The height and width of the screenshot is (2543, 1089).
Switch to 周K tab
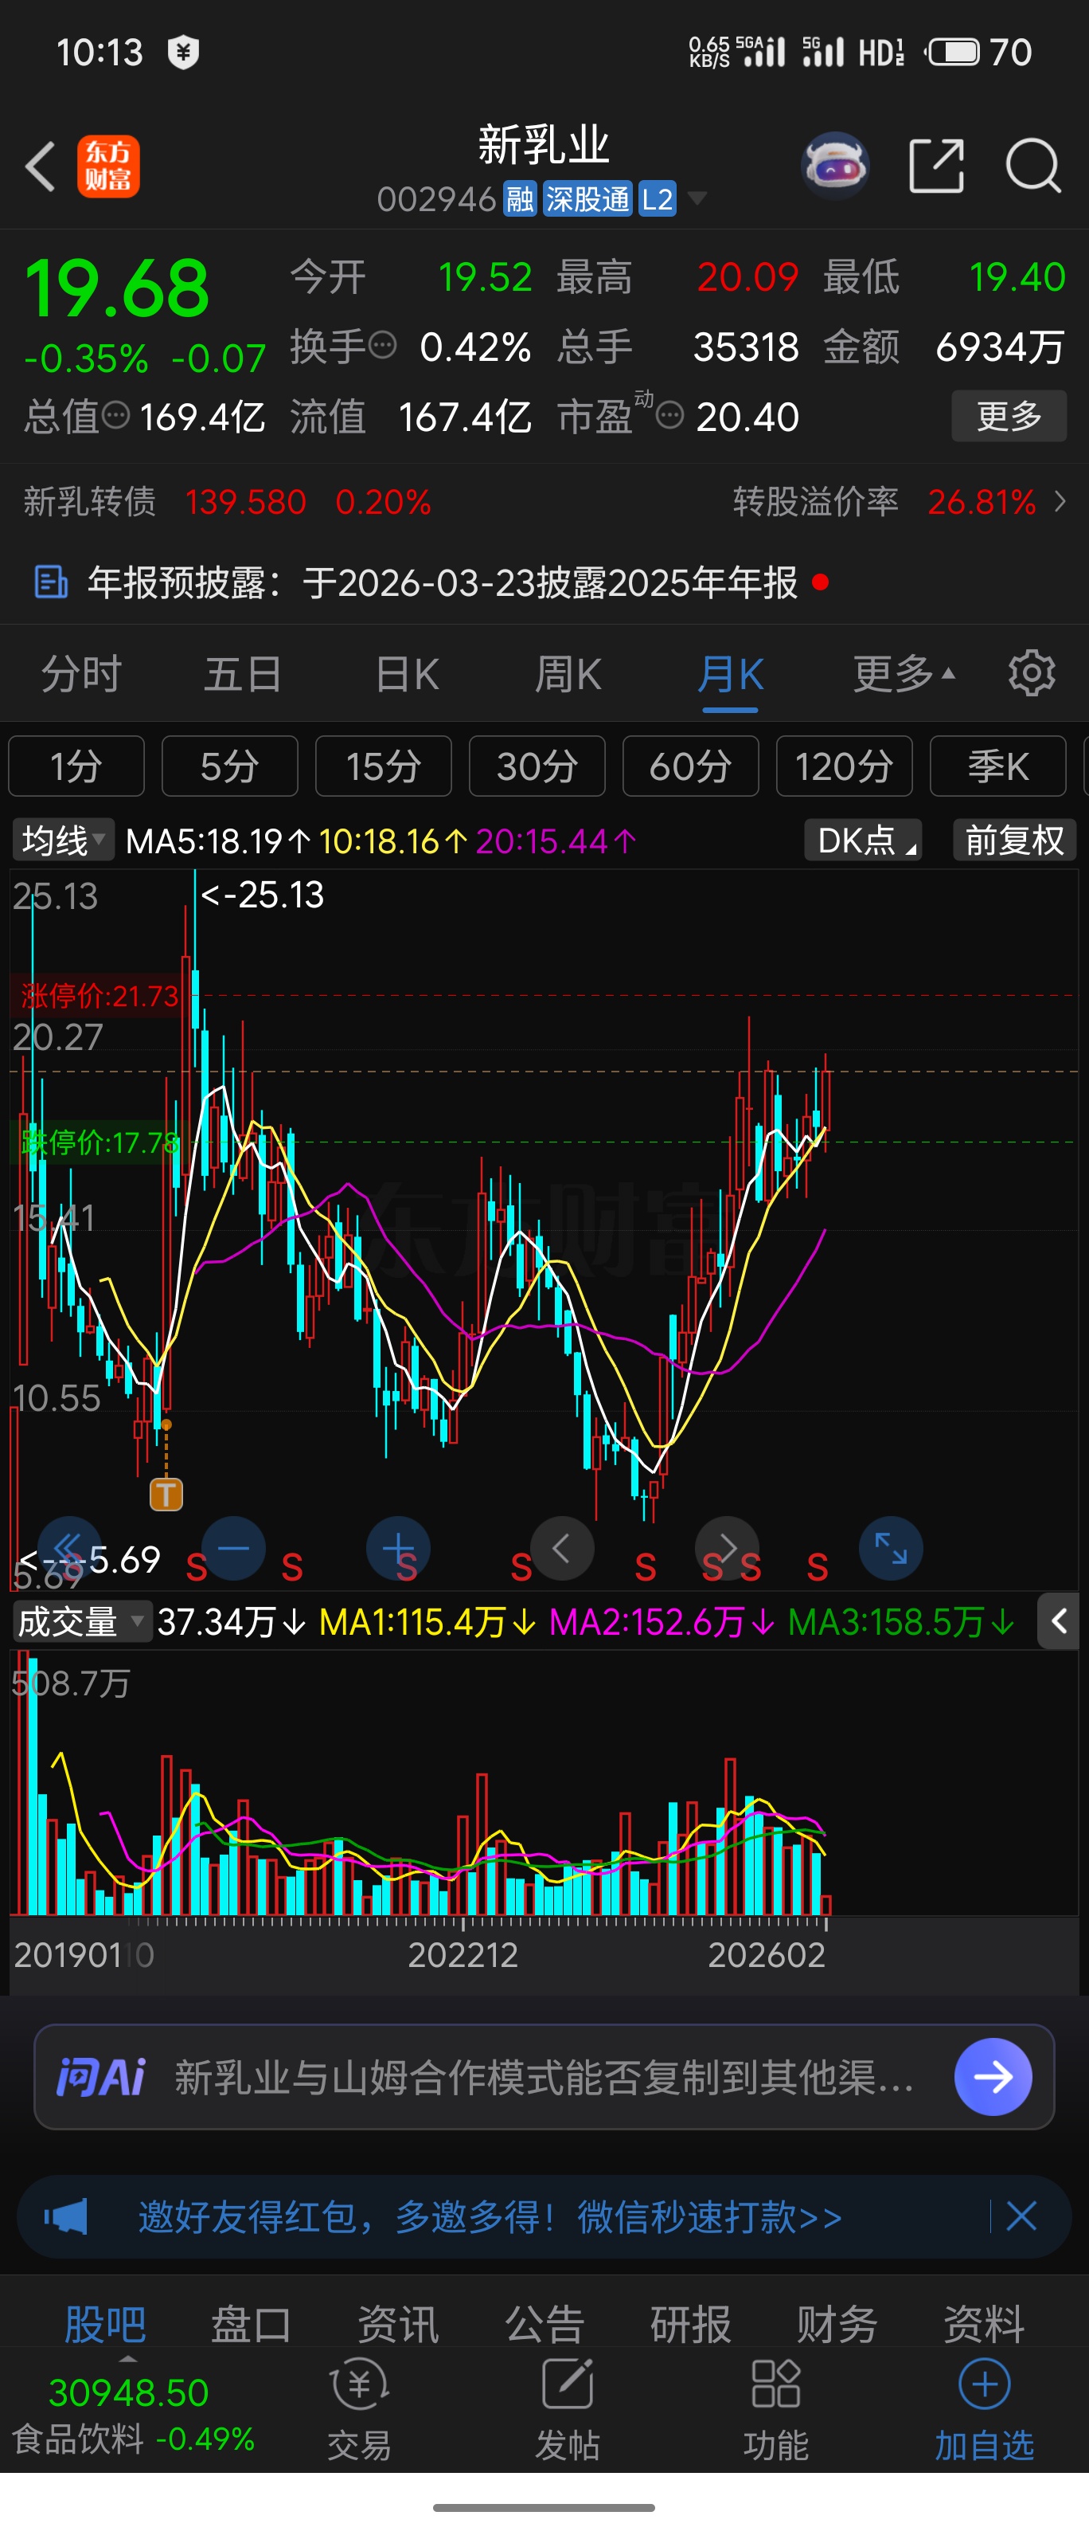coord(568,673)
